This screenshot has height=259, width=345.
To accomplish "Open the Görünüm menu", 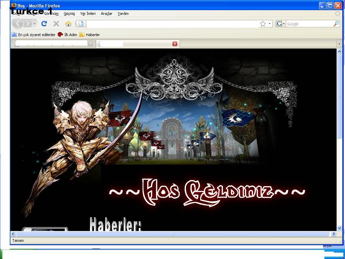I will tap(51, 13).
